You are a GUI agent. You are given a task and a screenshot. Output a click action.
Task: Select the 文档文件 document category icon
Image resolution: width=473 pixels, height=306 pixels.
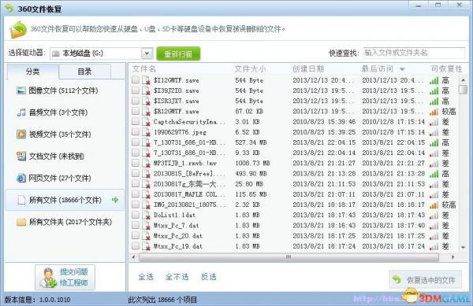point(21,157)
